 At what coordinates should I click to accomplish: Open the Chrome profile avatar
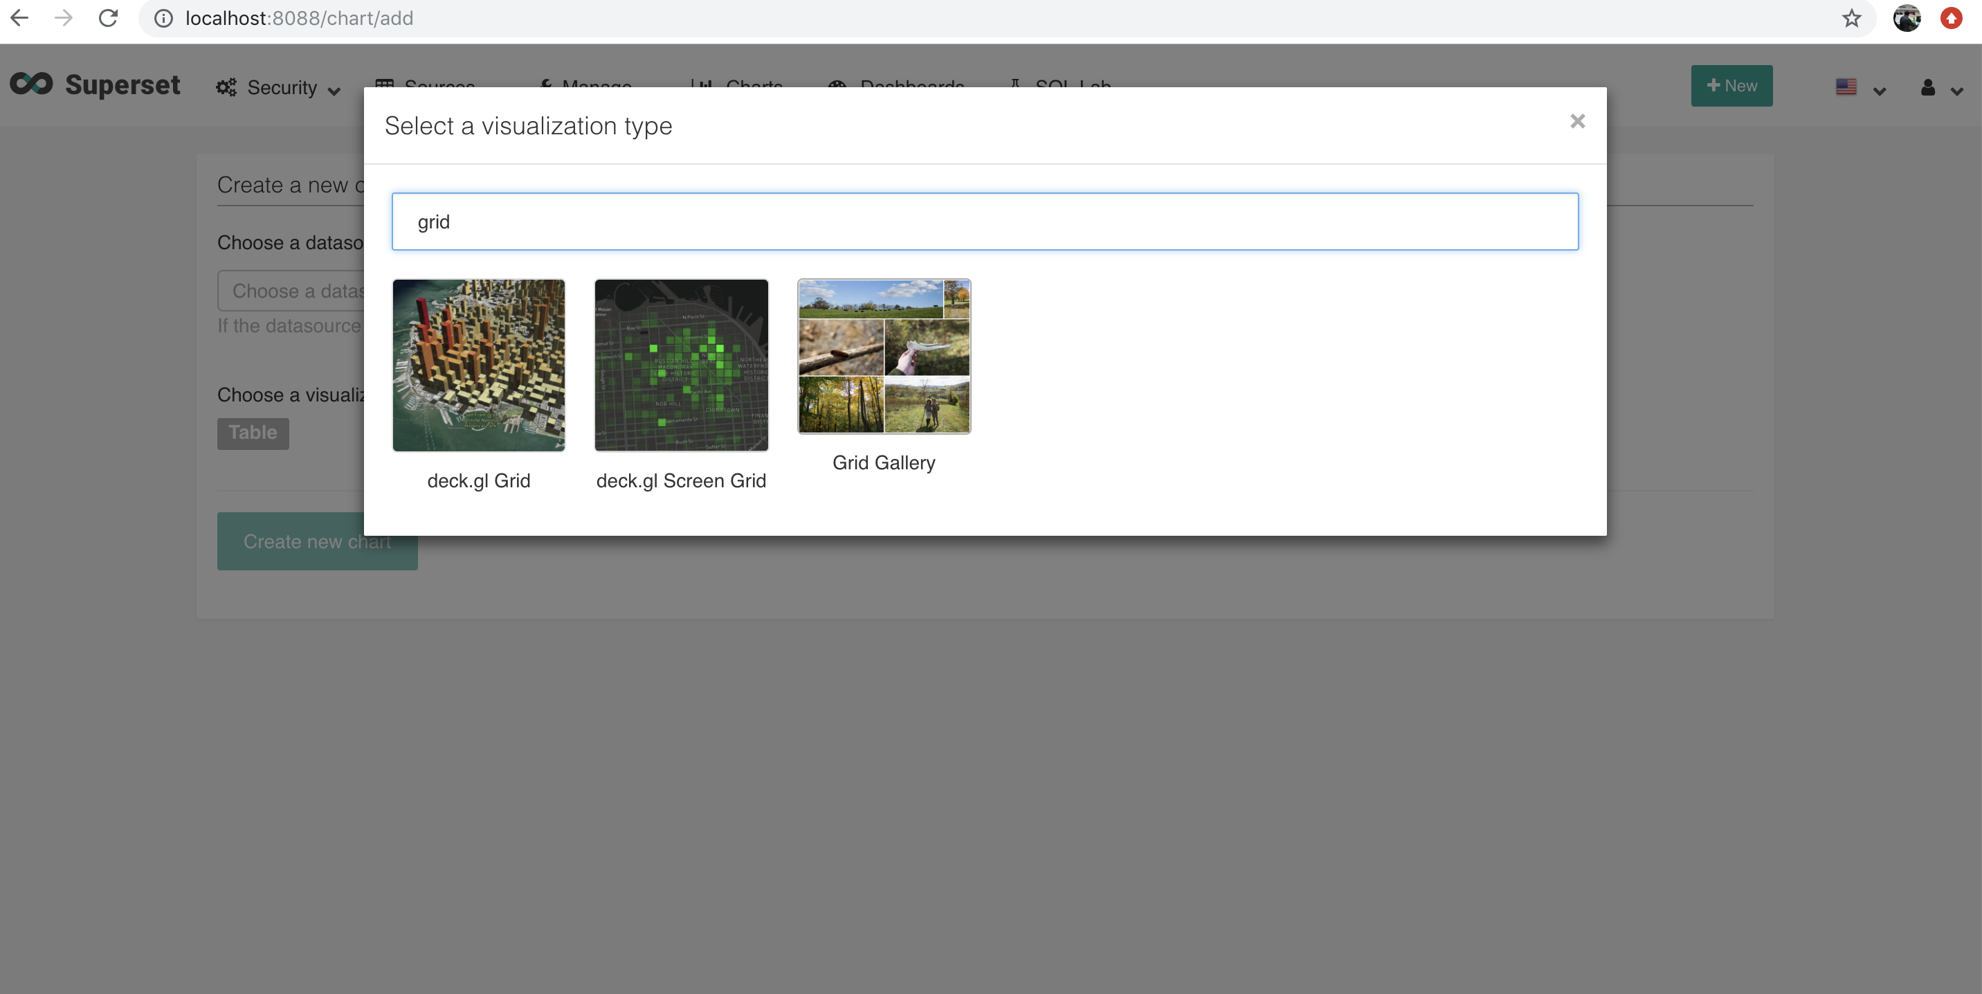click(x=1906, y=19)
